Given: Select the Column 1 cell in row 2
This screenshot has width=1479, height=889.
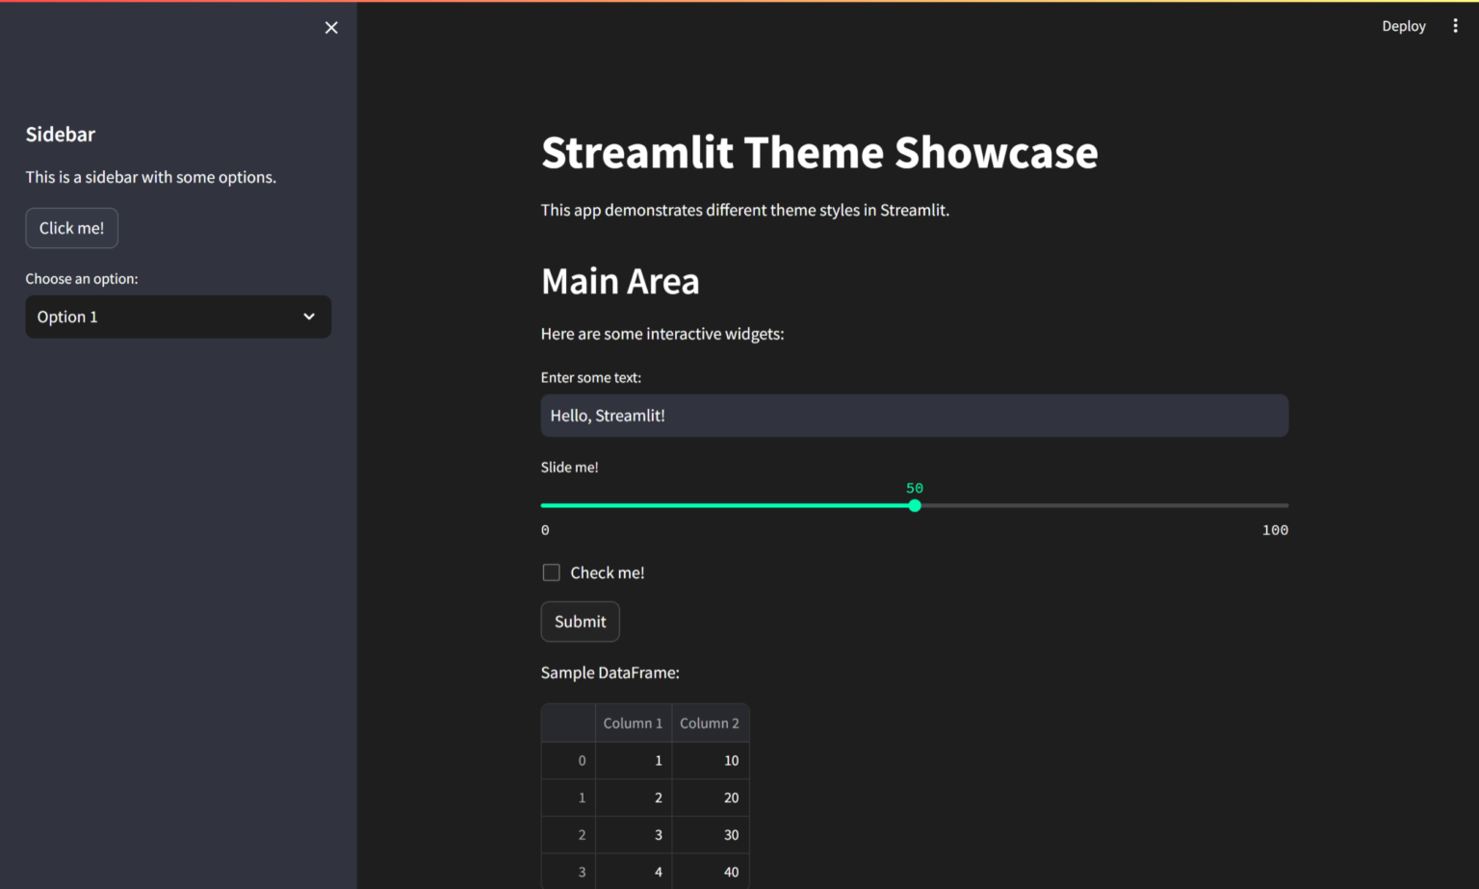Looking at the screenshot, I should point(633,835).
